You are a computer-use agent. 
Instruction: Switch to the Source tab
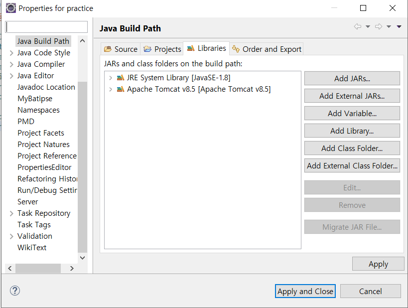[x=121, y=49]
